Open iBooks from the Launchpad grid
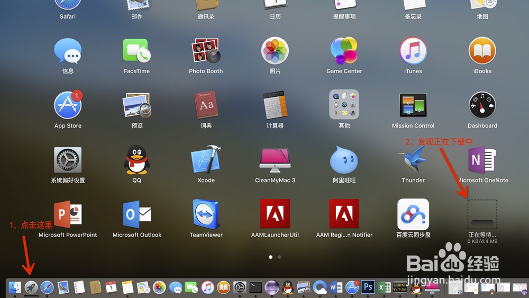529x298 pixels. point(482,51)
